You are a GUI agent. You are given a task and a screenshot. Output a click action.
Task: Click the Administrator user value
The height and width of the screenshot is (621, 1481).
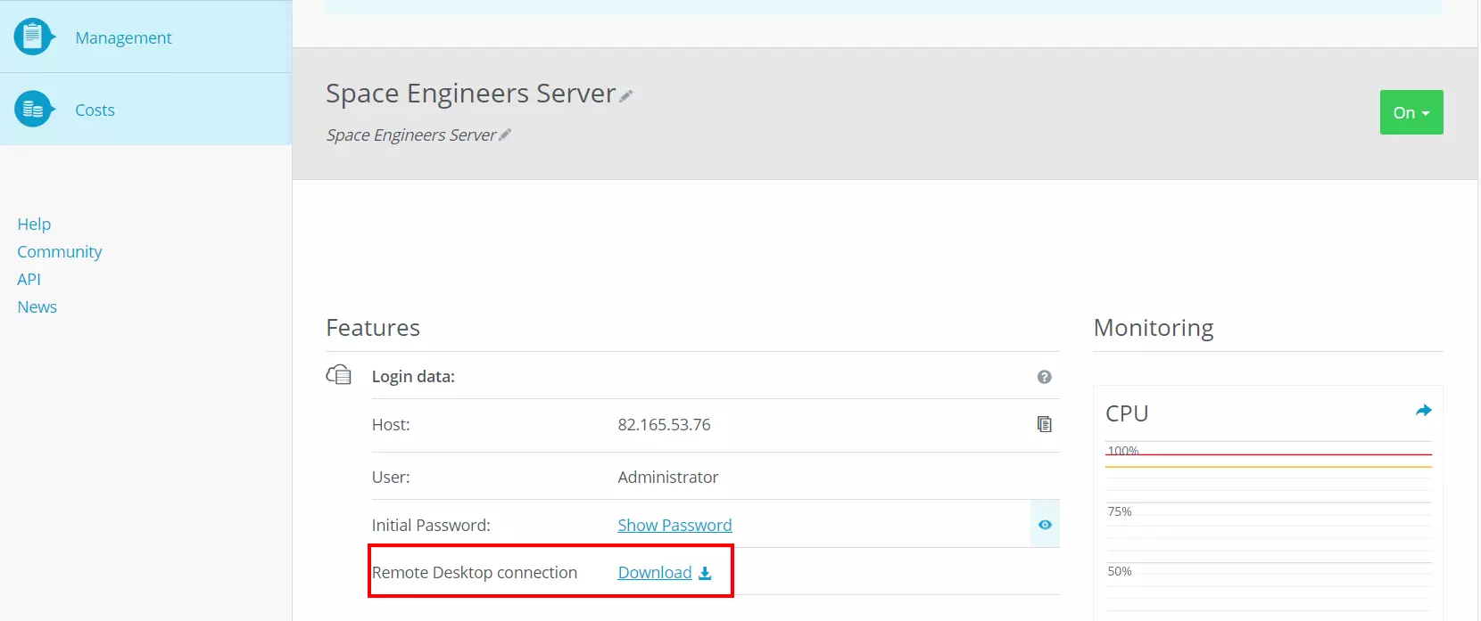coord(668,478)
